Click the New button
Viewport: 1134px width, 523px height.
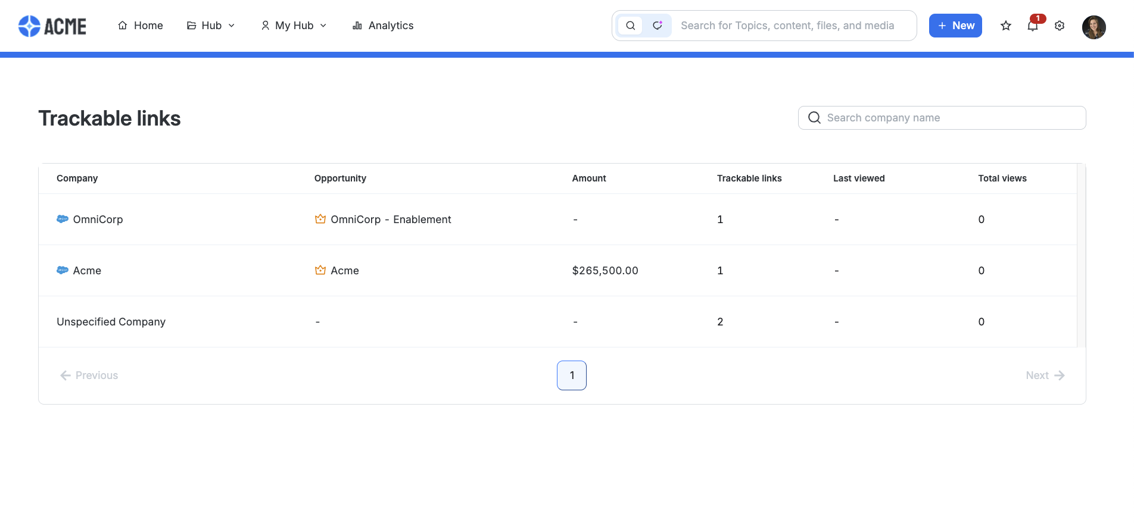click(x=955, y=26)
